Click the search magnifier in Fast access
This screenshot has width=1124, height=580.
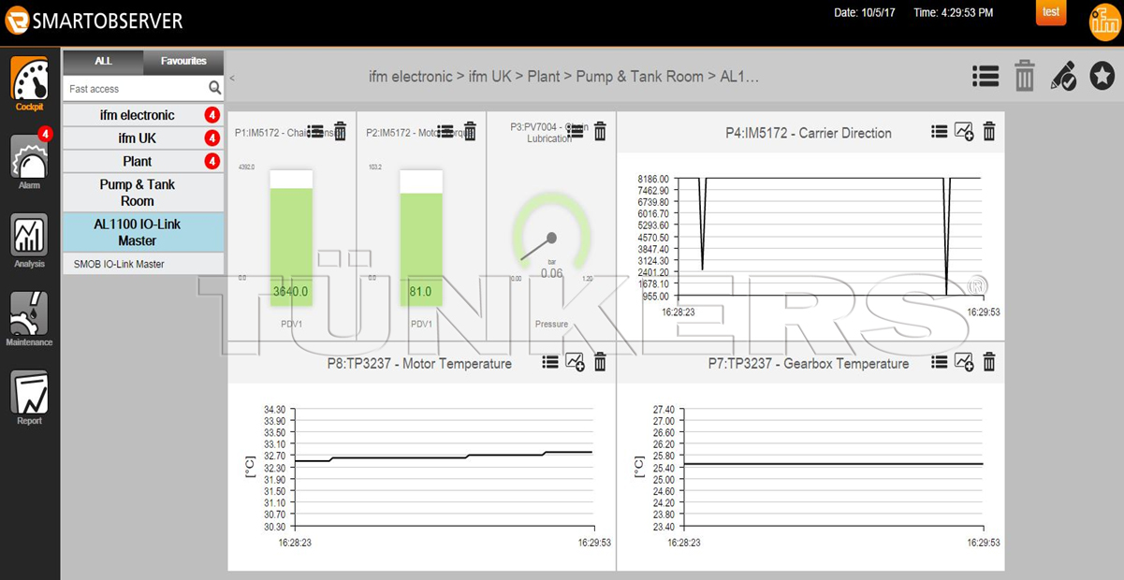click(x=214, y=88)
